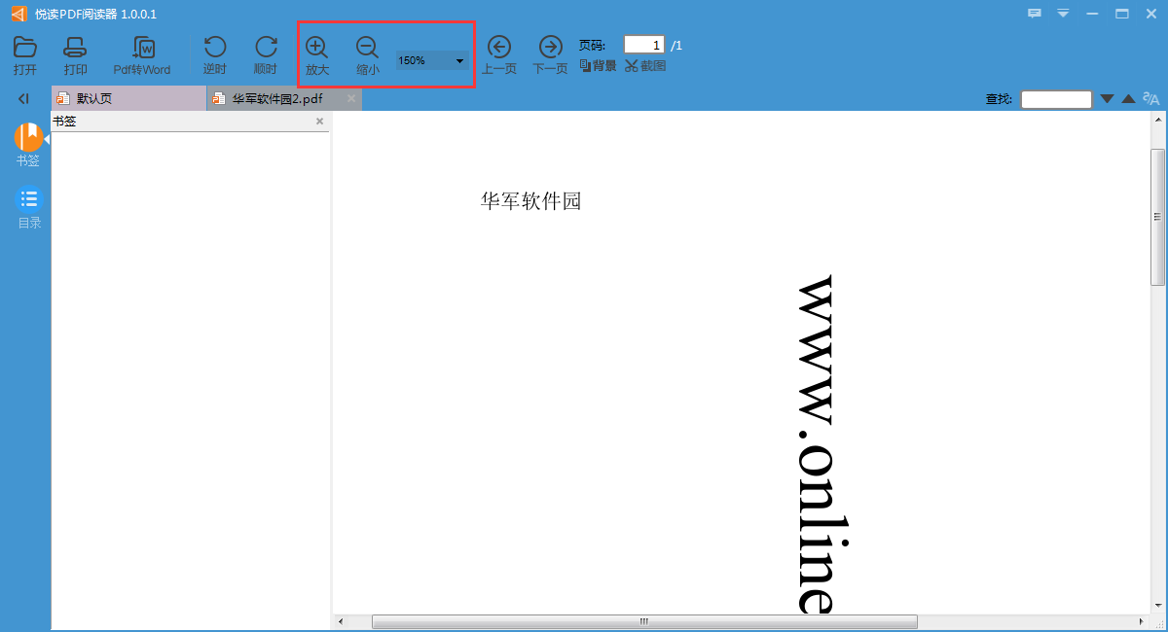Click the 查找 search input field
1168x632 pixels.
(x=1056, y=99)
